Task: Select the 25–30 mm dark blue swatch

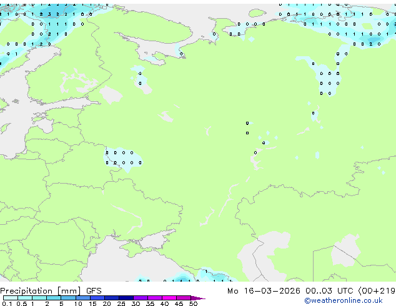Action: 126,298
